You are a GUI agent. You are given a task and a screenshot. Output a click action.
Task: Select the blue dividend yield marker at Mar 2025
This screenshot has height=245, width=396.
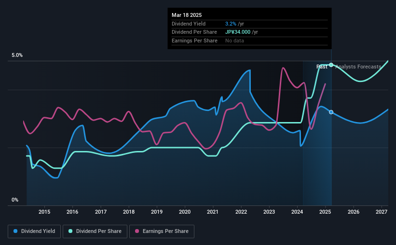pos(331,112)
